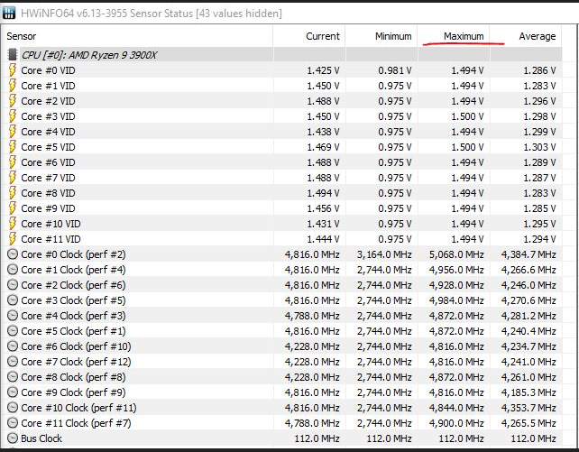
Task: Click the lightning icon for Core #9 VID
Action: click(13, 208)
